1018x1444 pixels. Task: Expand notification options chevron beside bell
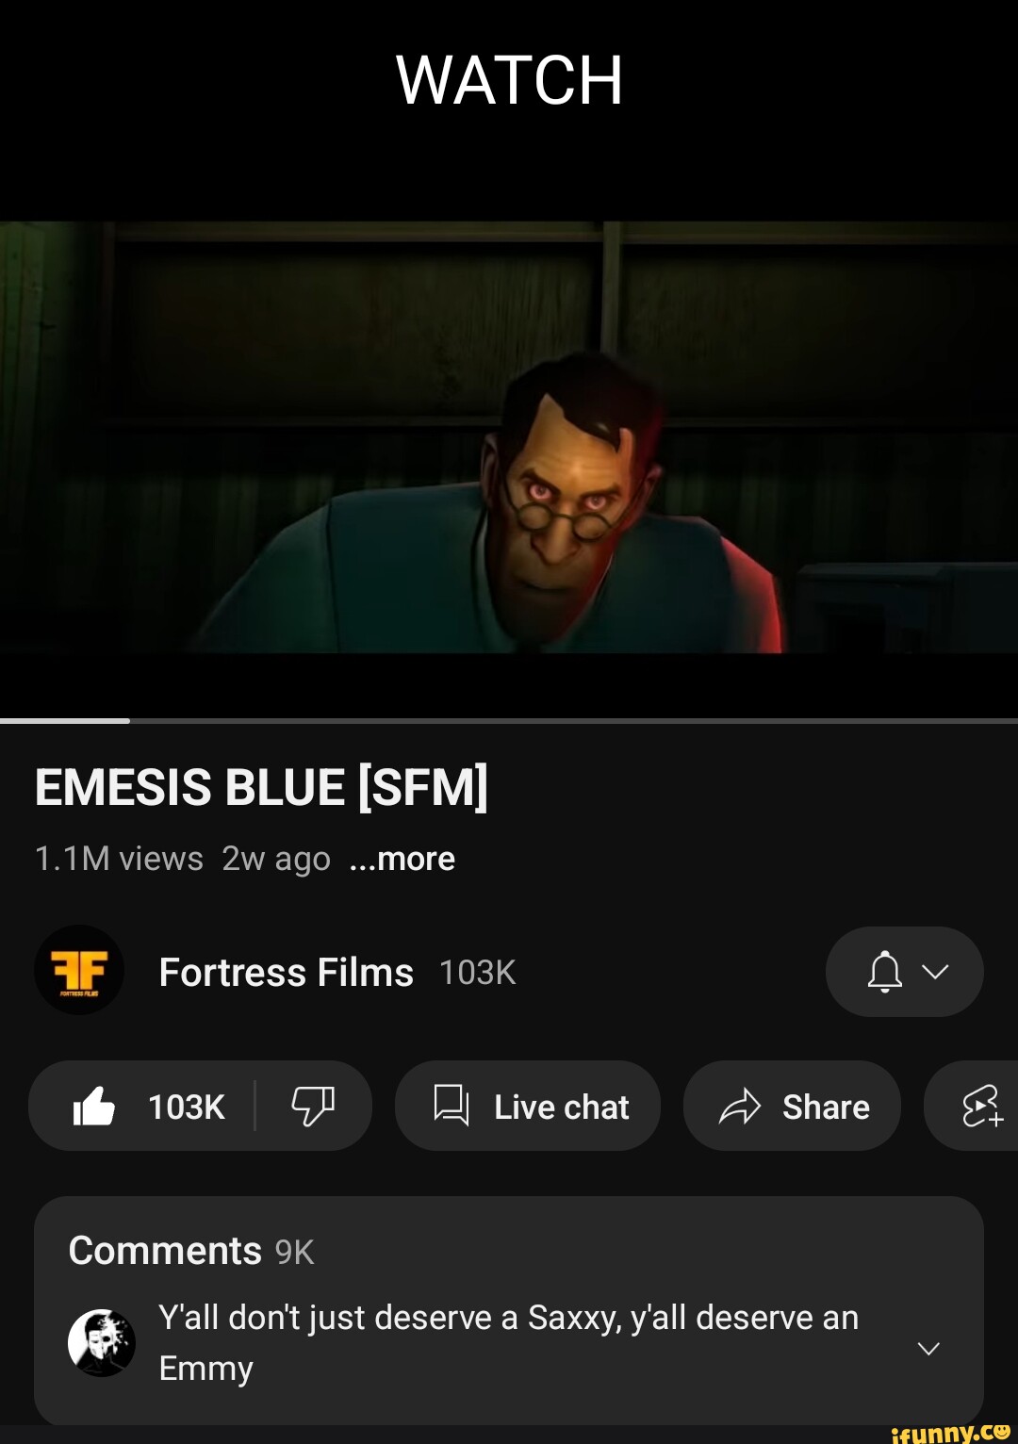(x=935, y=972)
